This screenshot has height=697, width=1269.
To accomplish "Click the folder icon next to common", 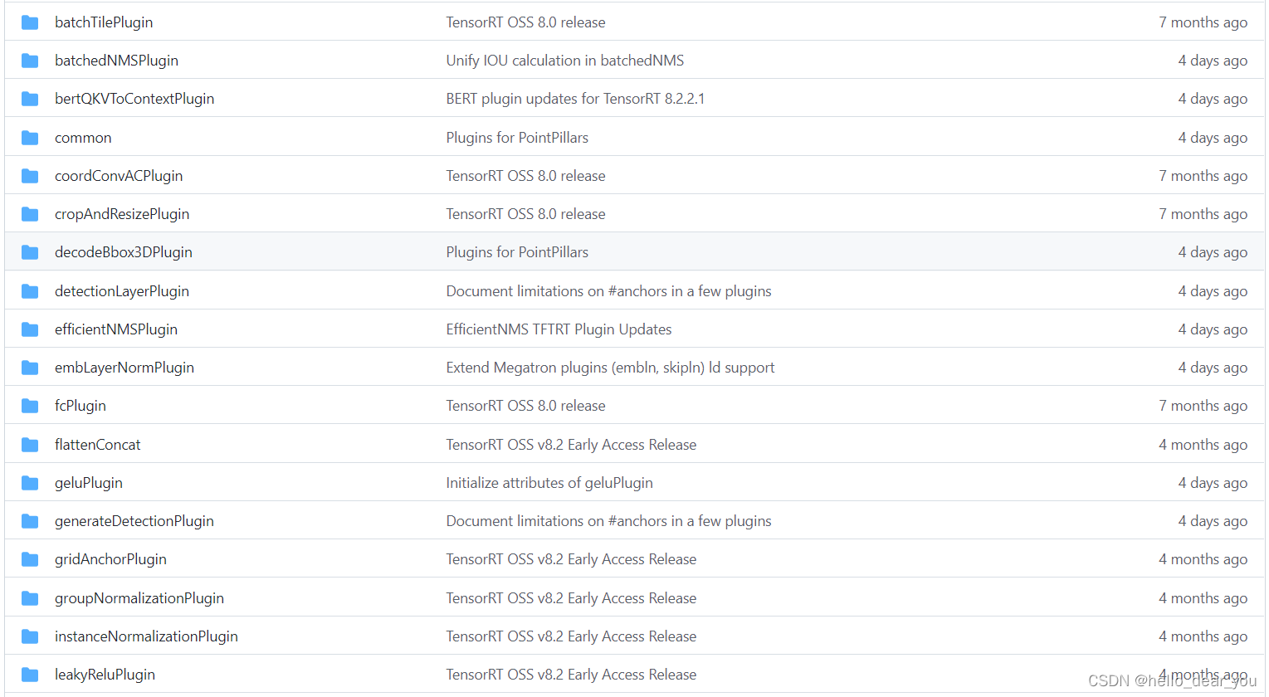I will coord(30,137).
